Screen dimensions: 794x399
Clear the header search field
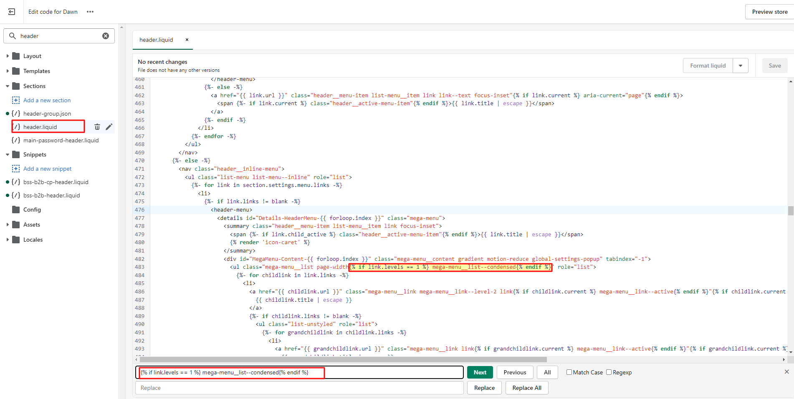pyautogui.click(x=106, y=36)
